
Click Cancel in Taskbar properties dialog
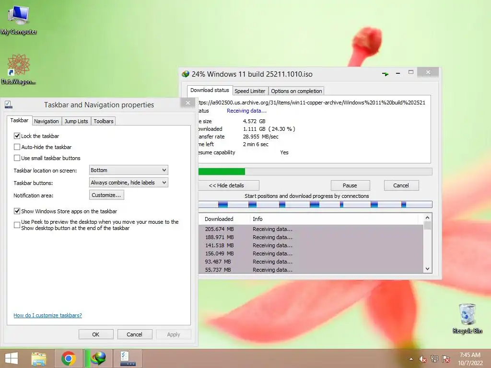(x=135, y=334)
